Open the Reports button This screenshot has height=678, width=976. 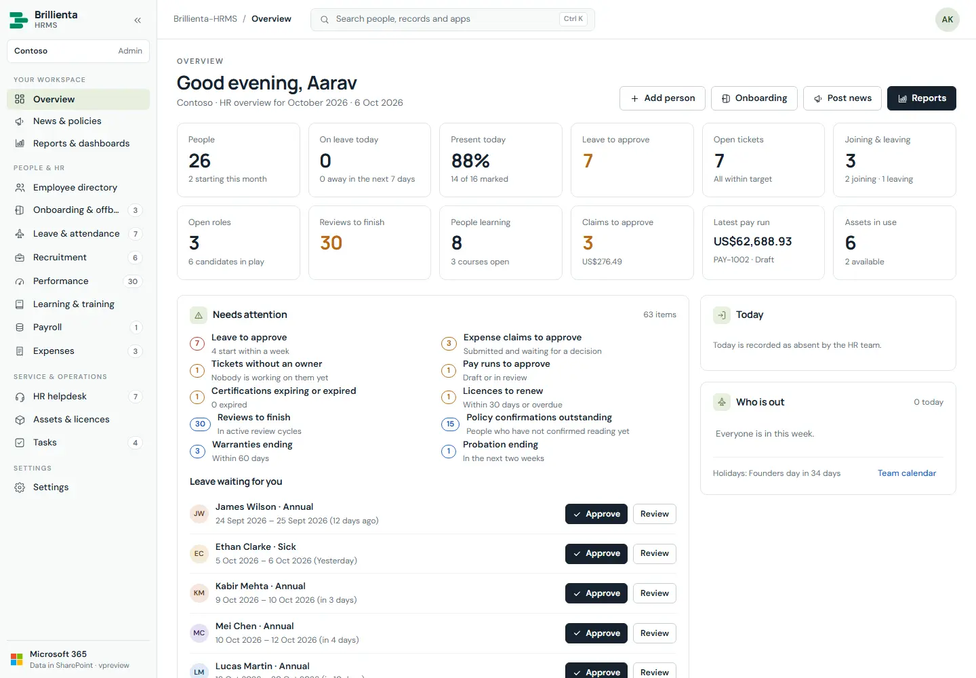[x=922, y=98]
